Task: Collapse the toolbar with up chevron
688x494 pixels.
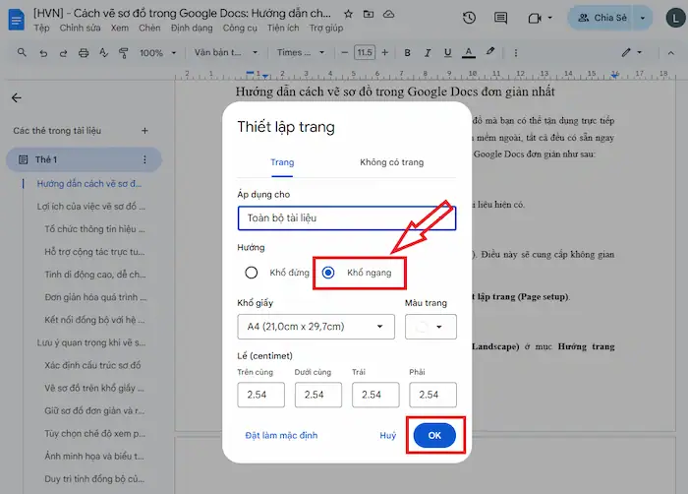Action: [671, 53]
